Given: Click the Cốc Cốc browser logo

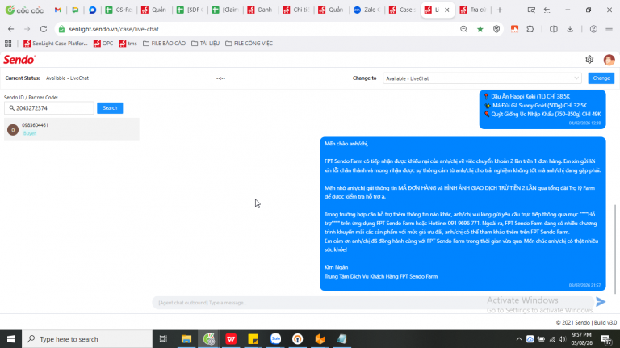Looking at the screenshot, I should [24, 10].
